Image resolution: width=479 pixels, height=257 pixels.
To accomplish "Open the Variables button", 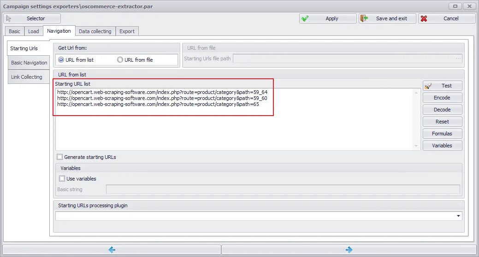I will coord(442,146).
